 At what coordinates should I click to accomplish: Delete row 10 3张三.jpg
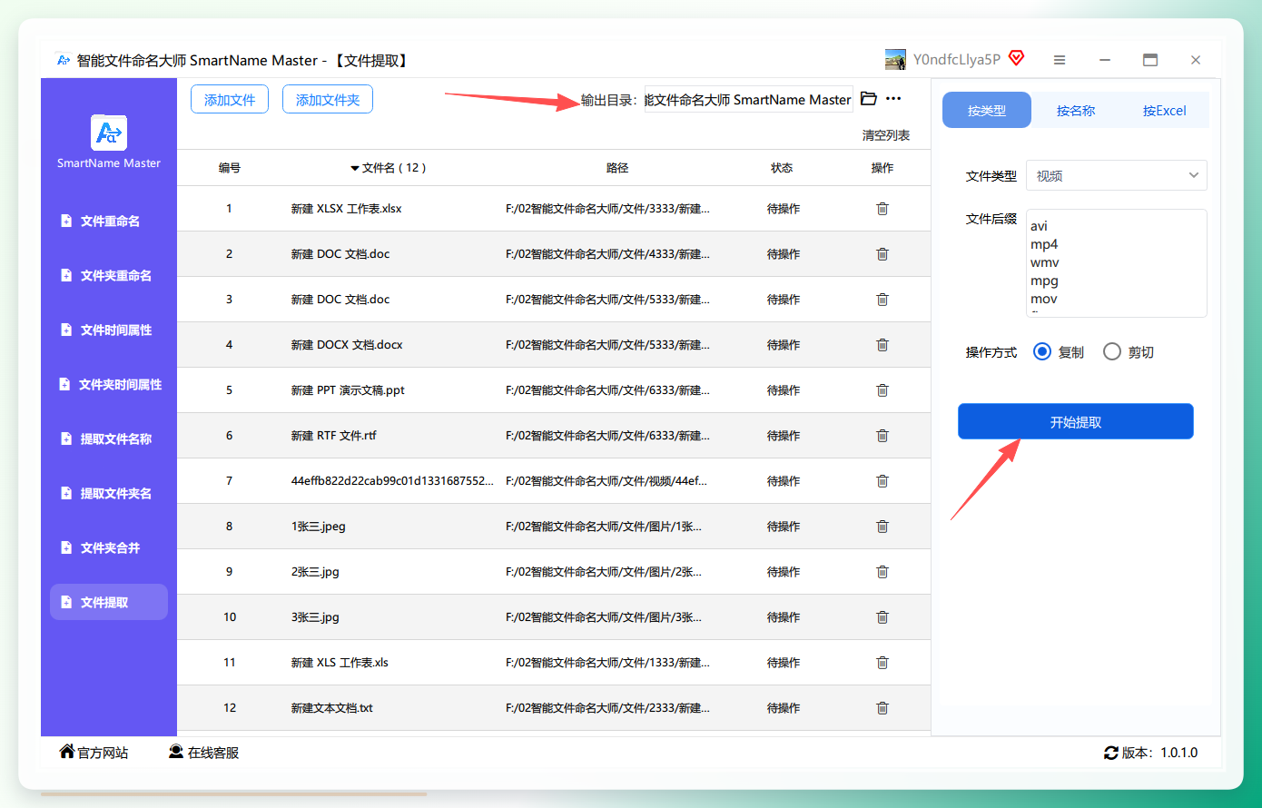point(882,617)
